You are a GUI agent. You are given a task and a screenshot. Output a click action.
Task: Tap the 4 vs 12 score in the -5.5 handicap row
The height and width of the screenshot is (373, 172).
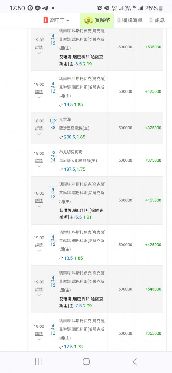pyautogui.click(x=53, y=193)
